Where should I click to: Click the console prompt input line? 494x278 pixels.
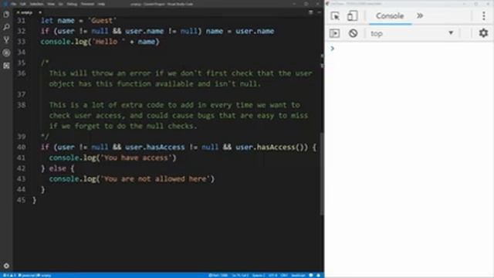[410, 48]
